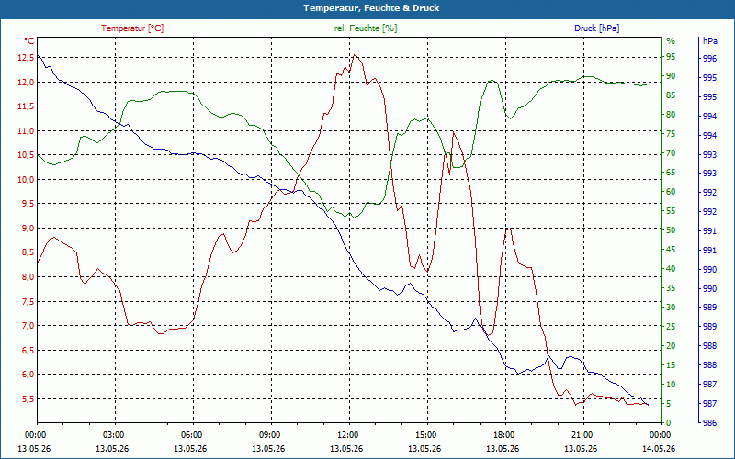The height and width of the screenshot is (459, 735).
Task: Click the '00:00' label above '14.05.26'
Action: pos(660,435)
